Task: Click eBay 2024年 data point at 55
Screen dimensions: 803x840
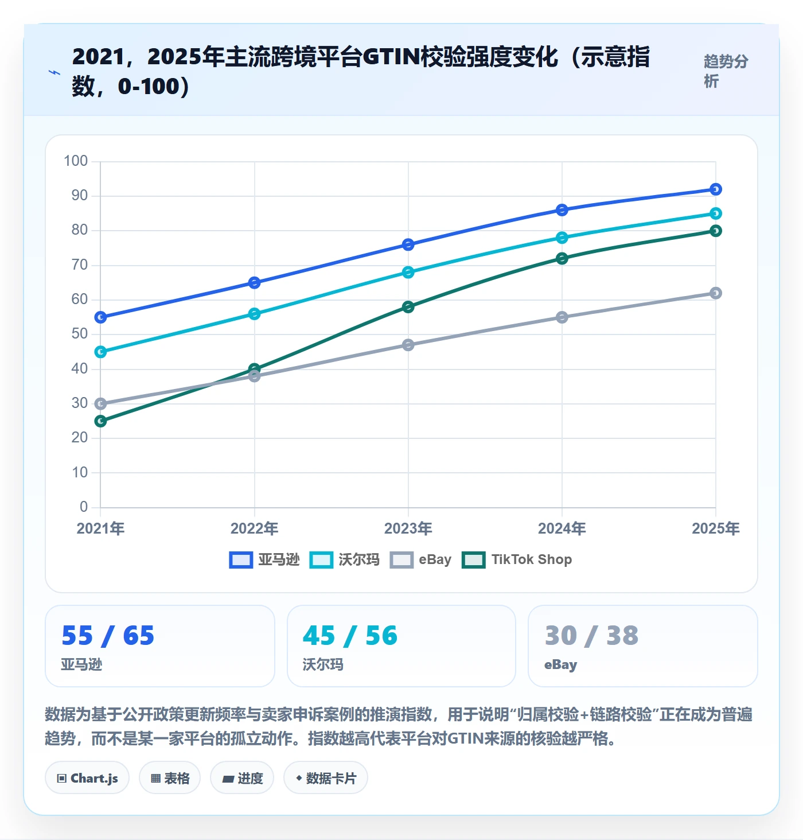Action: pyautogui.click(x=562, y=317)
